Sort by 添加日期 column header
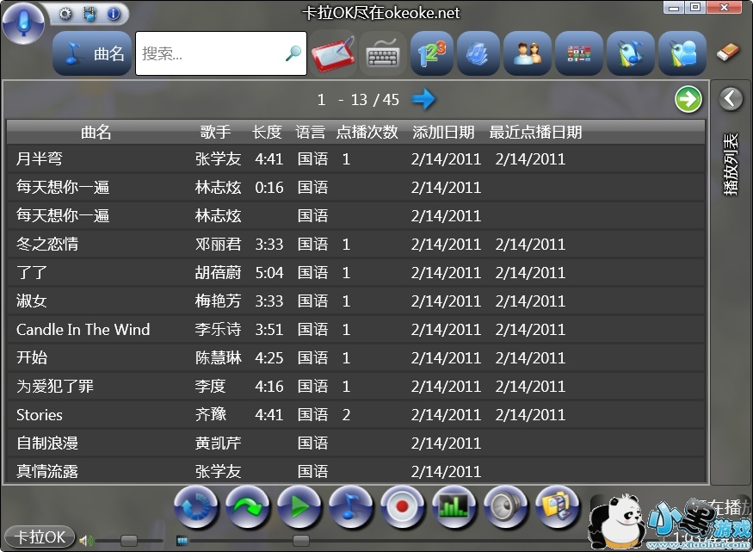The width and height of the screenshot is (753, 552). pos(443,132)
